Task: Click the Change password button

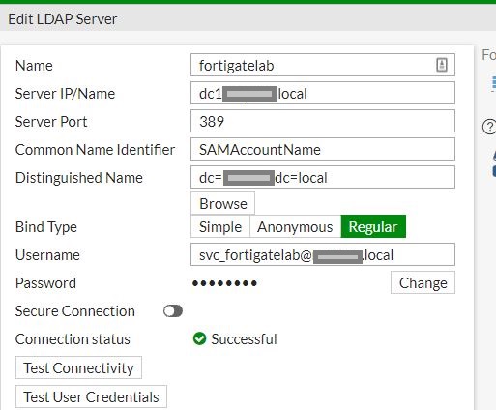Action: (423, 282)
